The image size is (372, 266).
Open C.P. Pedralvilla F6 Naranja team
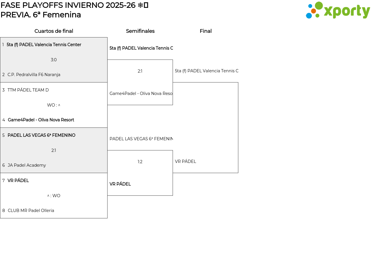point(34,75)
